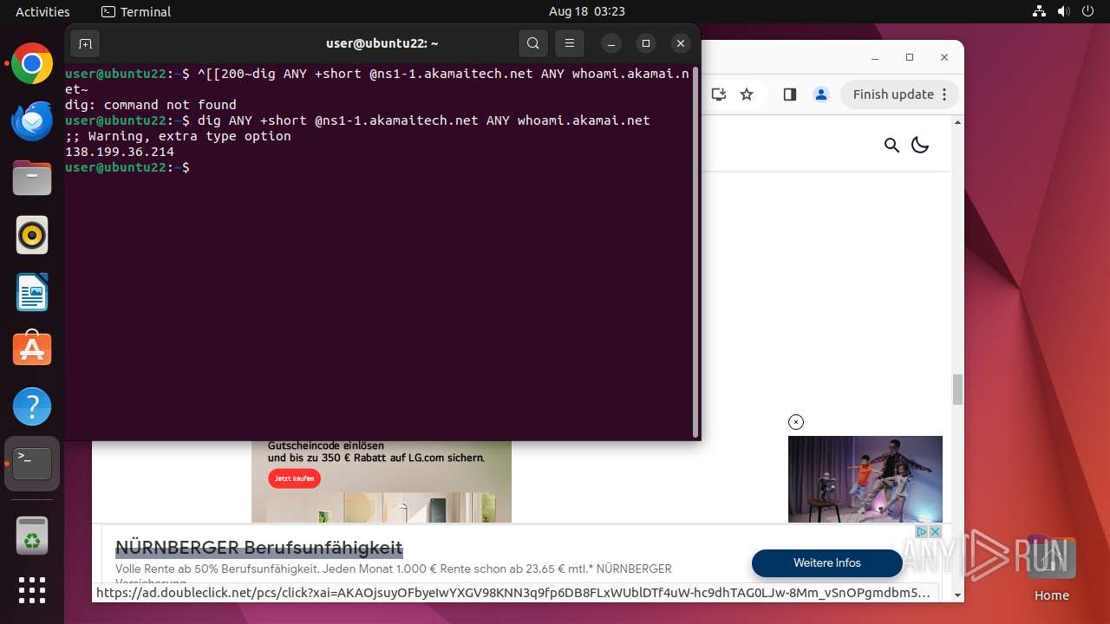Open the network status icon in the top bar
The image size is (1110, 624).
[1040, 11]
